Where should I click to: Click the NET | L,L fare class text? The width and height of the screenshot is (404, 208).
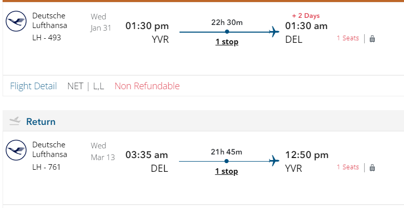click(x=86, y=86)
